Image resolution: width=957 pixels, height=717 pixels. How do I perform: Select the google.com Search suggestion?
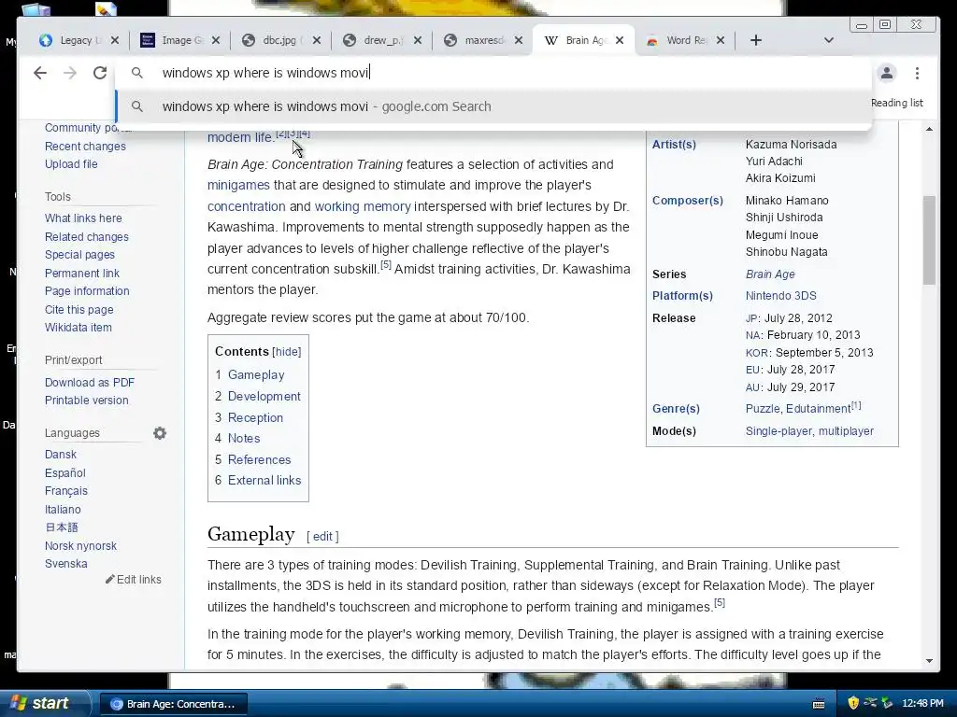pyautogui.click(x=493, y=106)
